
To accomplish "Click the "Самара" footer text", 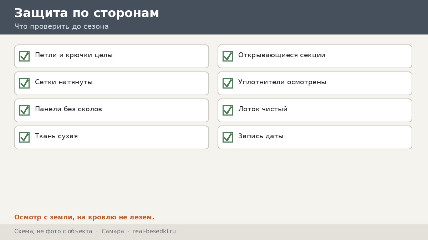I will coord(113,231).
